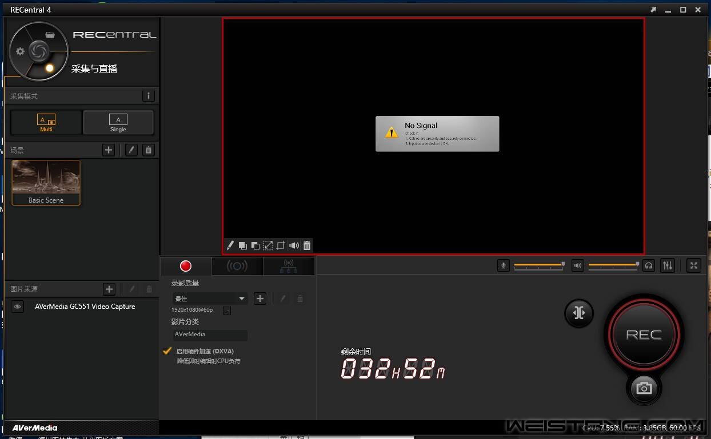711x439 pixels.
Task: Toggle visibility of AVerMedia GC551 source
Action: click(18, 307)
